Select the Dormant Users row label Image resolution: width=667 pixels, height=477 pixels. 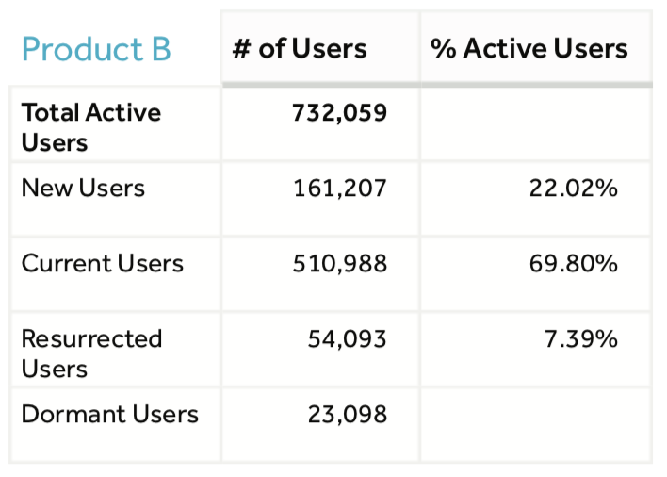tap(109, 414)
